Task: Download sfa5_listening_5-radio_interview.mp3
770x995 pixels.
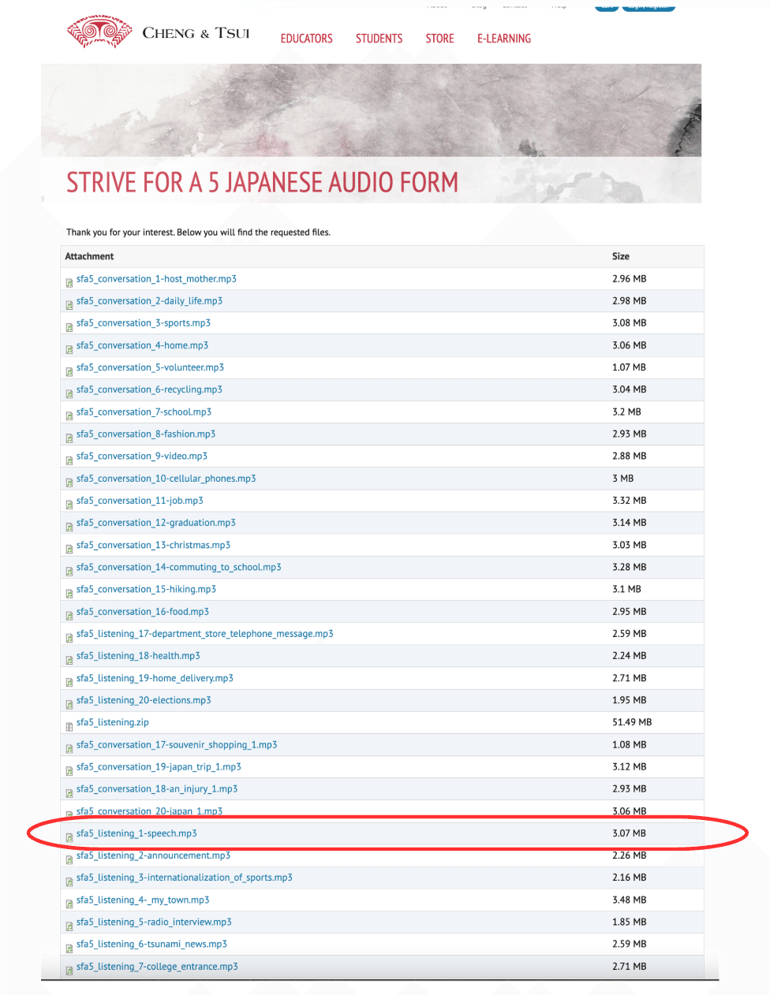Action: coord(153,922)
